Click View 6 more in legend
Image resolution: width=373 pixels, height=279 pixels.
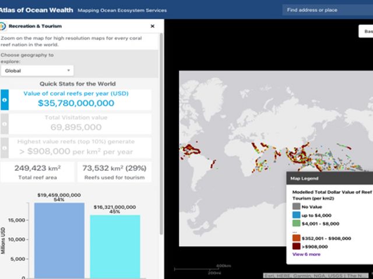[305, 254]
